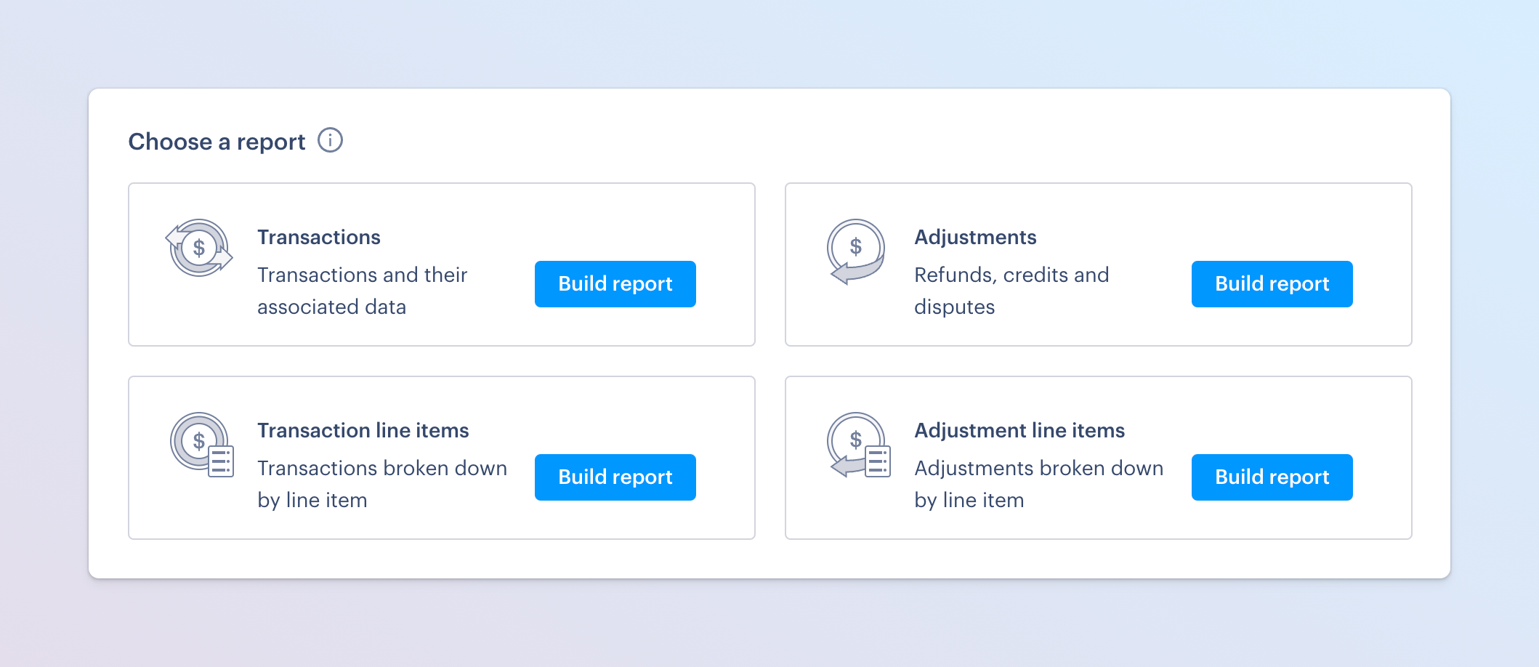This screenshot has height=667, width=1539.
Task: Build report for Transactions
Action: [615, 284]
